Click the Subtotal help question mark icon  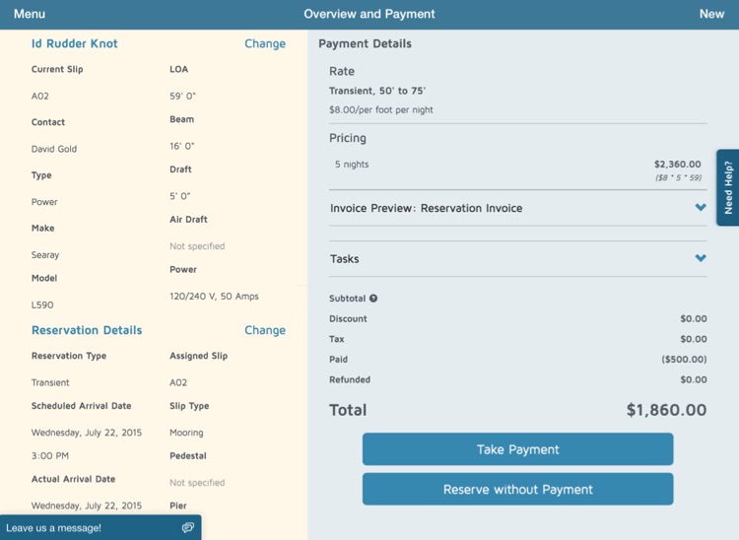tap(373, 299)
